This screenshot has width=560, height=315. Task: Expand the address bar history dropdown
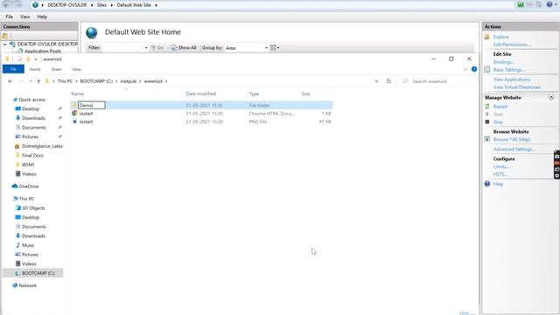coord(376,81)
